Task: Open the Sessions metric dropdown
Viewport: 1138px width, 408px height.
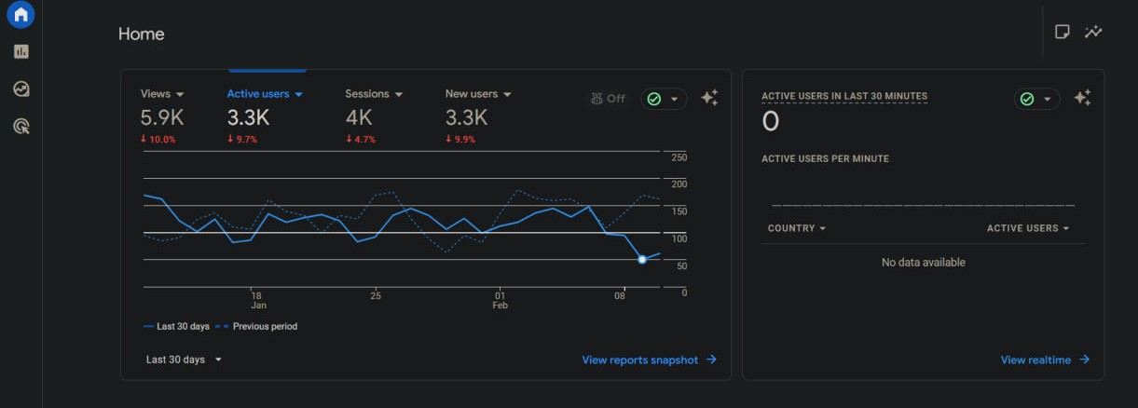Action: coord(374,94)
